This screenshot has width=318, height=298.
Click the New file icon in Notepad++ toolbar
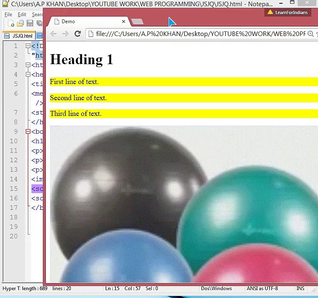click(11, 23)
